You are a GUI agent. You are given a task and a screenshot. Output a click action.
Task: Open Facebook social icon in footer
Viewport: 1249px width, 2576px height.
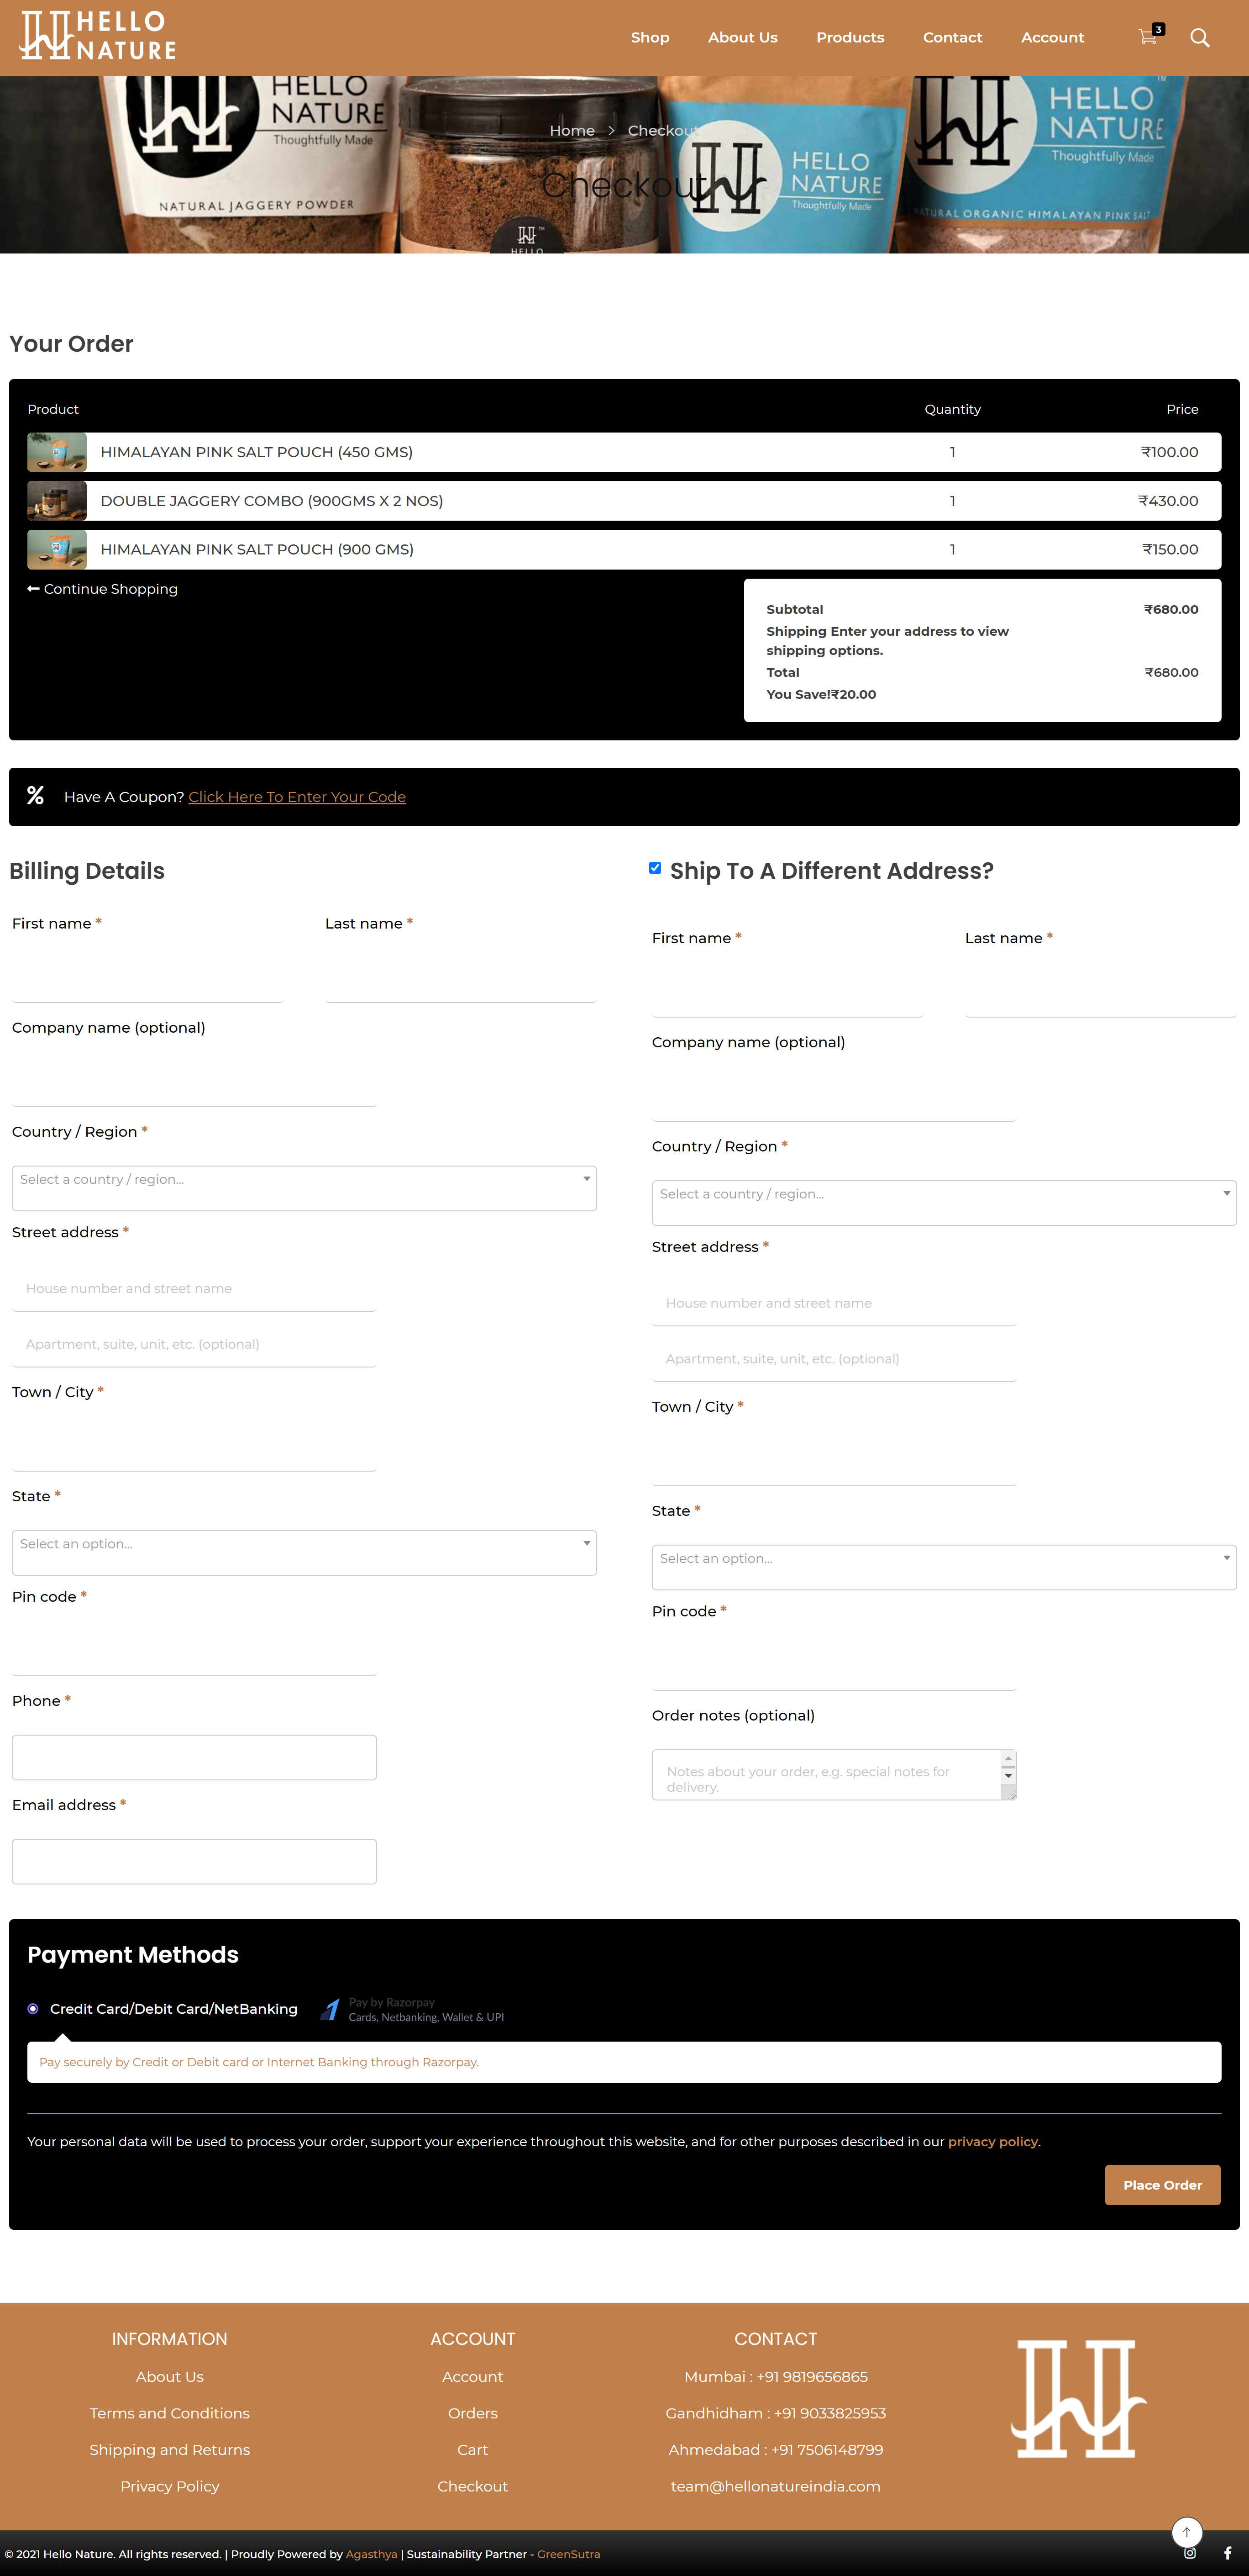pos(1227,2553)
